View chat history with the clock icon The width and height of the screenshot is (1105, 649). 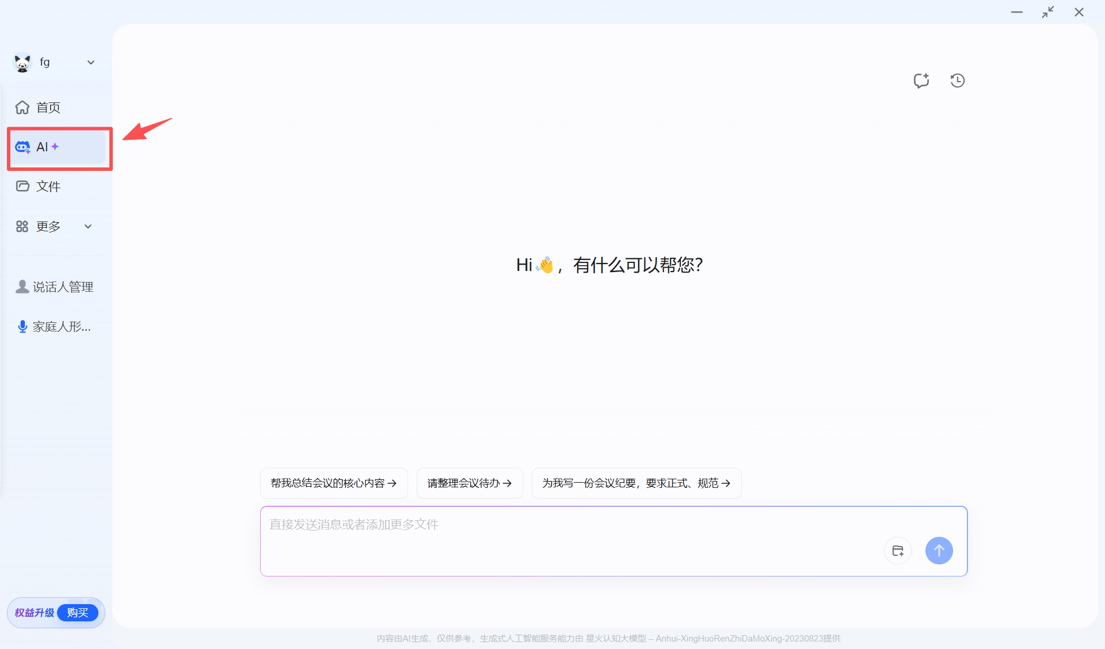958,81
